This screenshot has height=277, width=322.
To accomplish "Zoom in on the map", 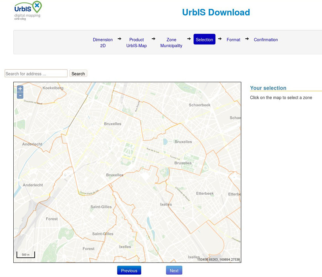I will (20, 89).
